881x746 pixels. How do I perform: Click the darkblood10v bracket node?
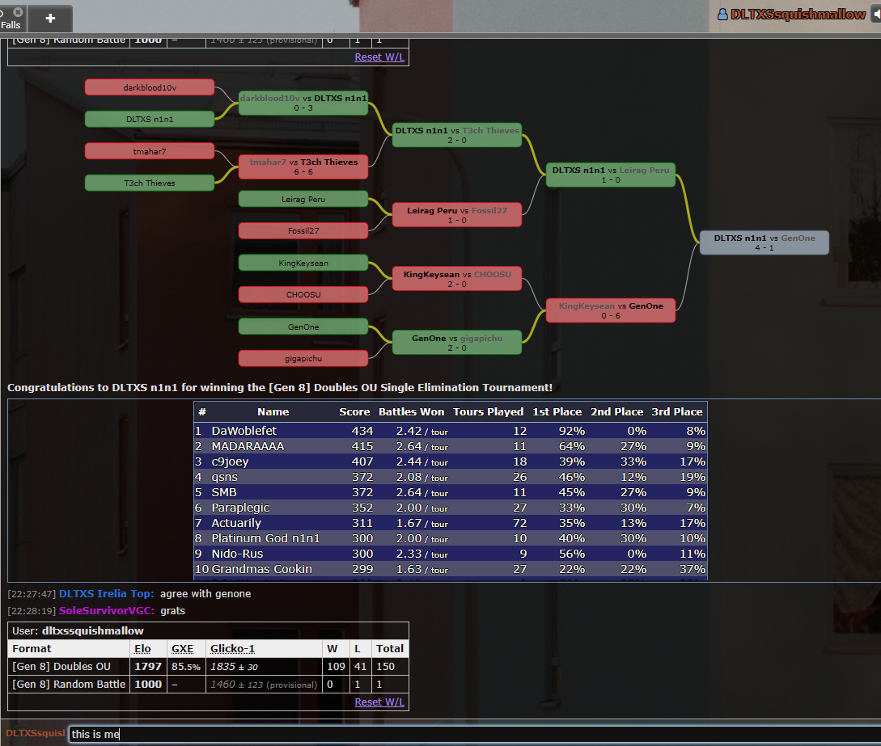[x=149, y=87]
